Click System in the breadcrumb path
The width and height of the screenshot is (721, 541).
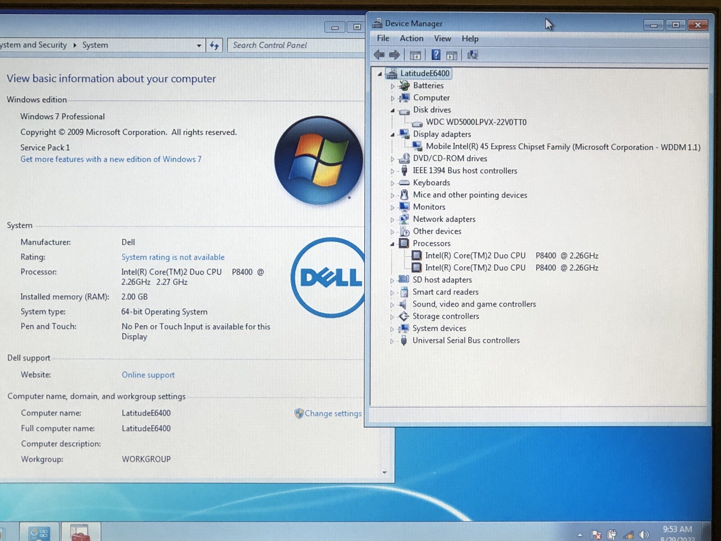[x=95, y=45]
